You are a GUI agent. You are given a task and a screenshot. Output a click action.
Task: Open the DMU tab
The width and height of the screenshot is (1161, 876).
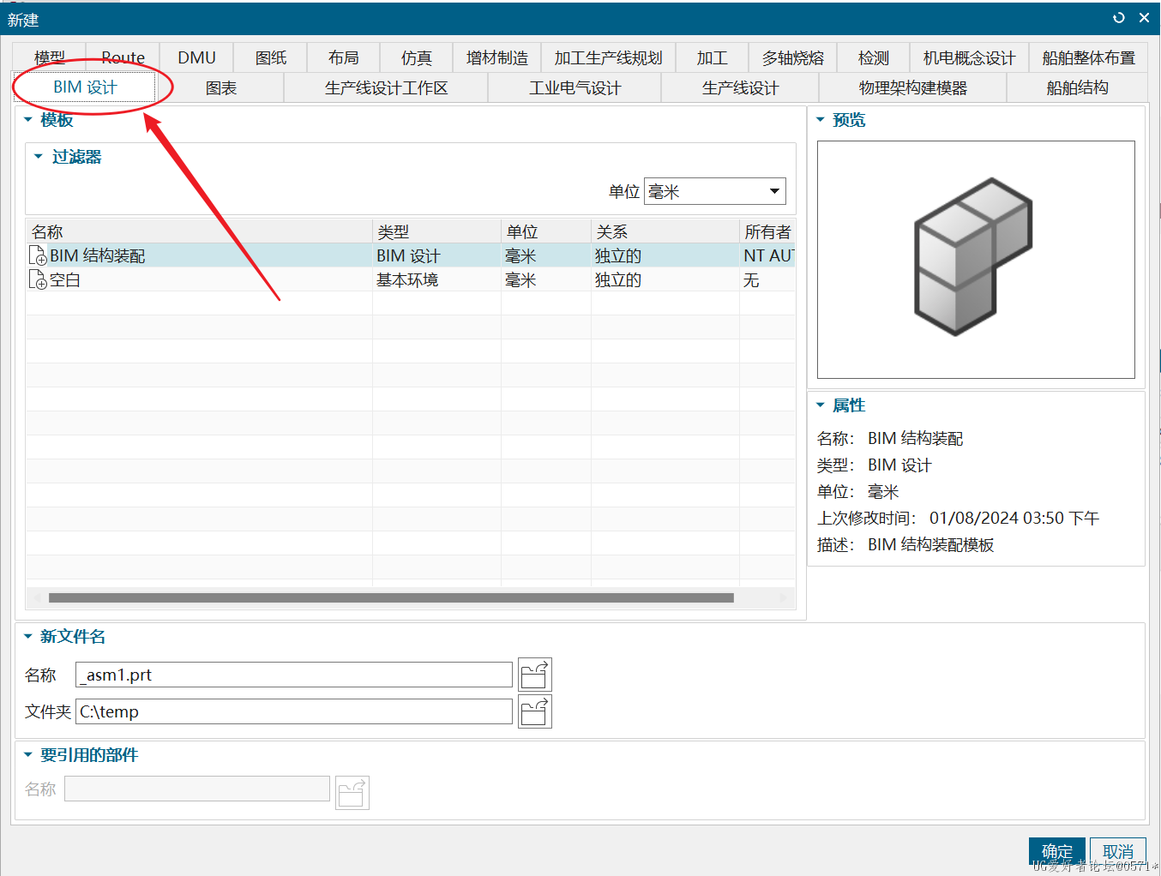196,57
